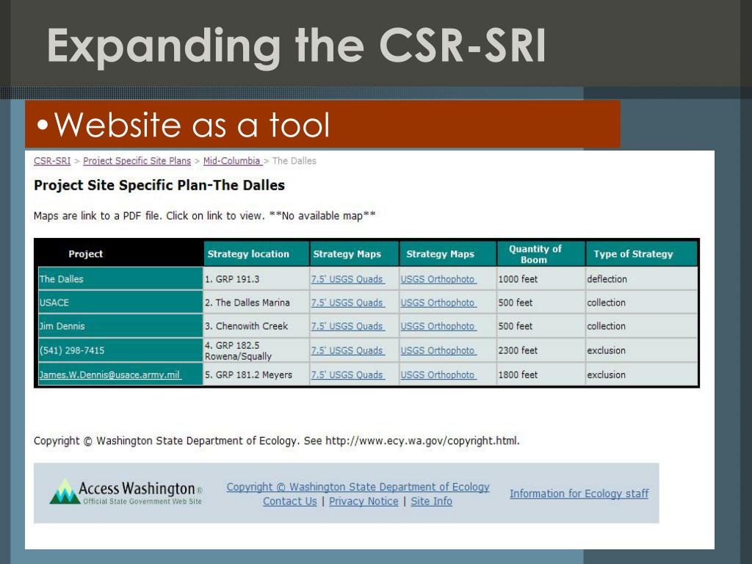This screenshot has height=564, width=752.
Task: Open USGS Orthophoto for GRP 181.2 Meyers
Action: coord(438,375)
